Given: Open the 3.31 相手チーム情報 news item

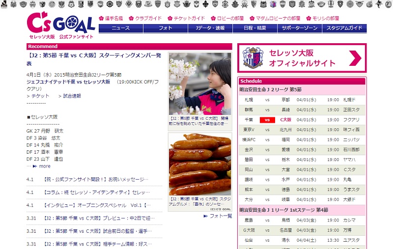Looking at the screenshot, I should click(98, 244).
